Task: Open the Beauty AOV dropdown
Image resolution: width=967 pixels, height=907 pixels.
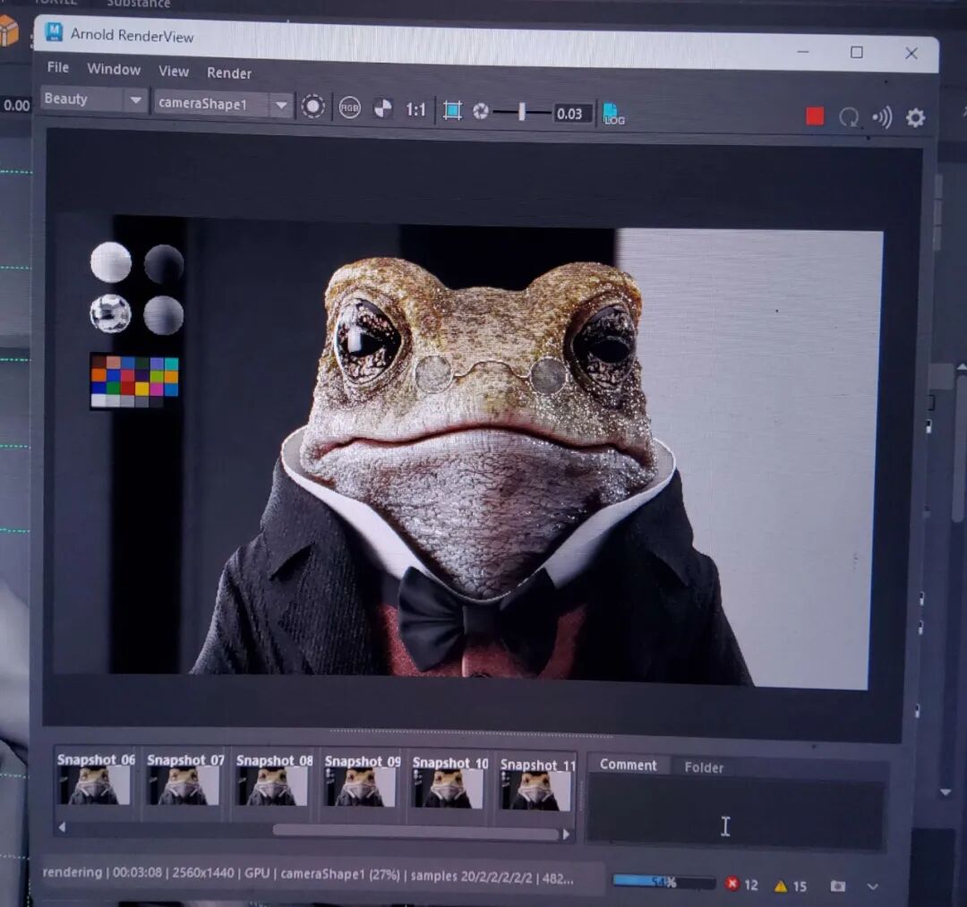Action: 94,99
